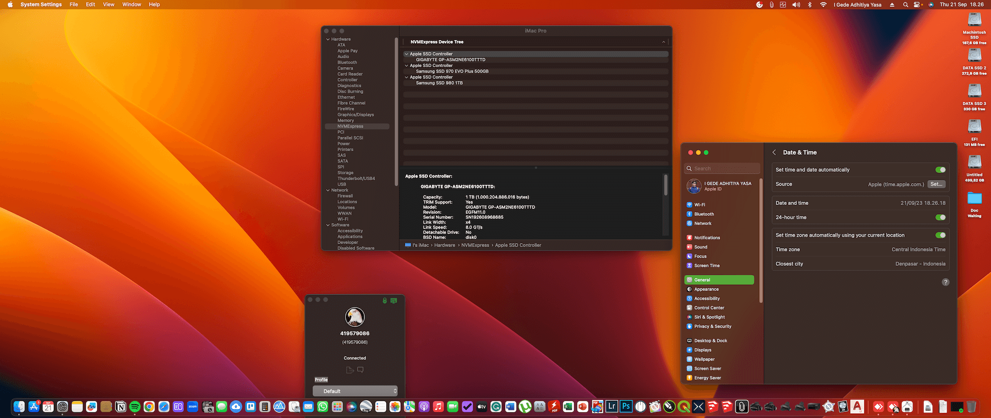Launch Lightroom from the Dock
The image size is (991, 418).
(612, 407)
